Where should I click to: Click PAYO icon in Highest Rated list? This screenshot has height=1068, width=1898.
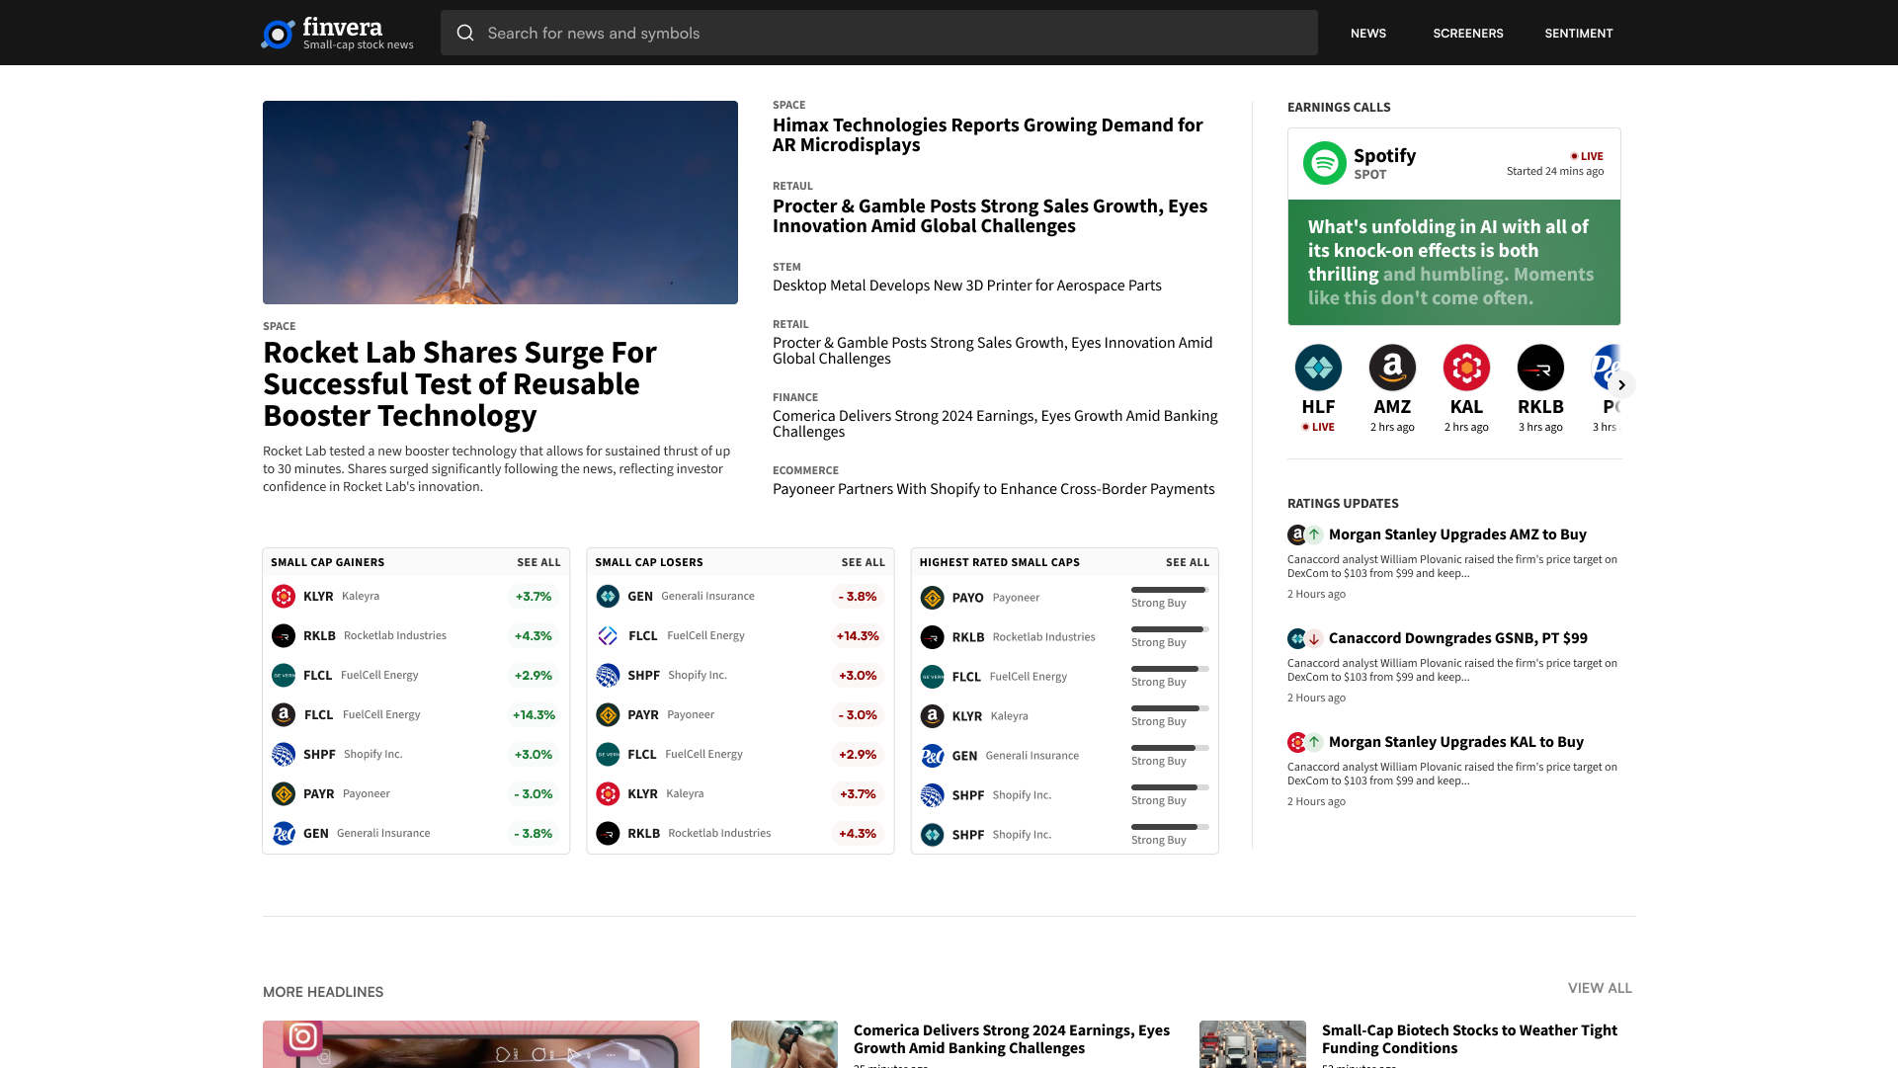coord(932,598)
